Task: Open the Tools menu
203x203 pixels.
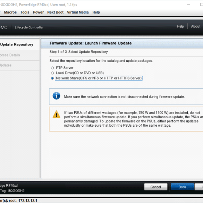Action: (25, 12)
